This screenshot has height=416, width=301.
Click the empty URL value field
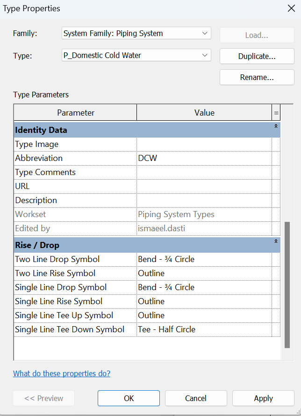[x=204, y=186]
